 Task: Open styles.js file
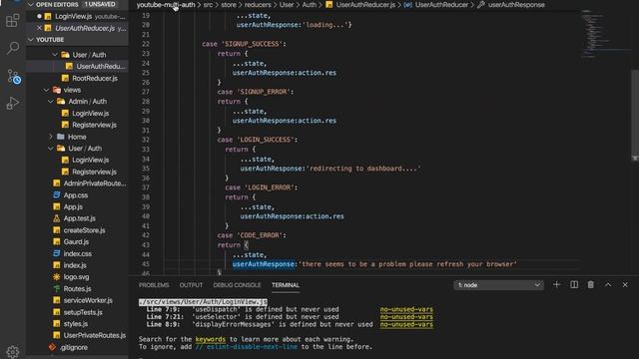tap(76, 324)
